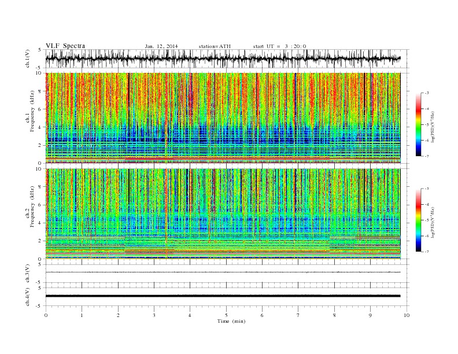The height and width of the screenshot is (354, 458).
Task: Click the ch.3 flat voltage trace
Action: click(223, 272)
